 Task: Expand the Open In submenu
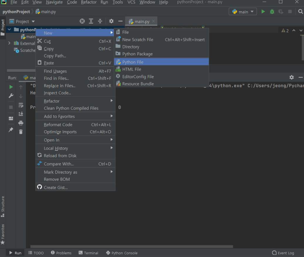tap(75, 140)
